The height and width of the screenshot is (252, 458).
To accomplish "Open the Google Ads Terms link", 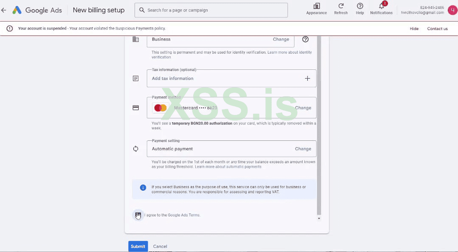I will 184,215.
